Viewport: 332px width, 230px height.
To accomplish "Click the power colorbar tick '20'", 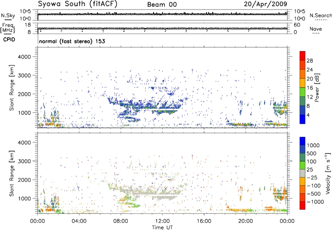I will point(310,79).
